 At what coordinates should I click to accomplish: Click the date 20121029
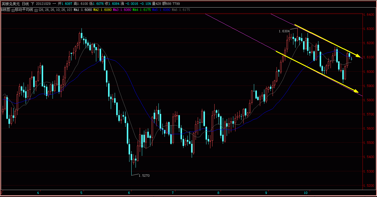pyautogui.click(x=44, y=4)
